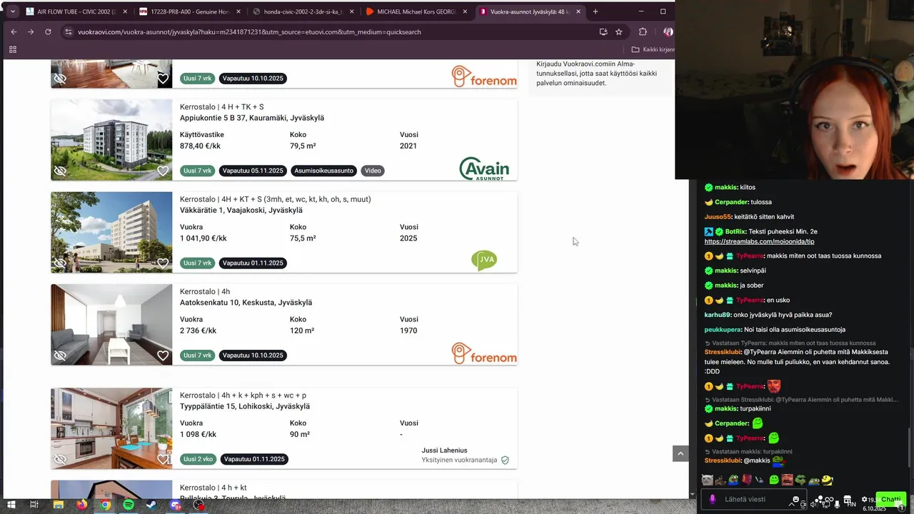
Task: Open a new browser tab
Action: [x=596, y=11]
